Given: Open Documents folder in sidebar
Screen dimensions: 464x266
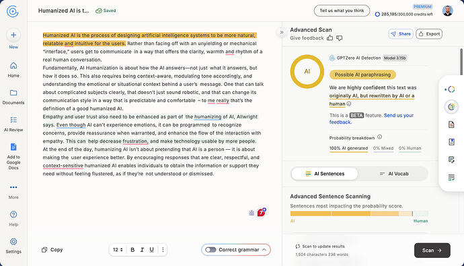Looking at the screenshot, I should coord(13,97).
